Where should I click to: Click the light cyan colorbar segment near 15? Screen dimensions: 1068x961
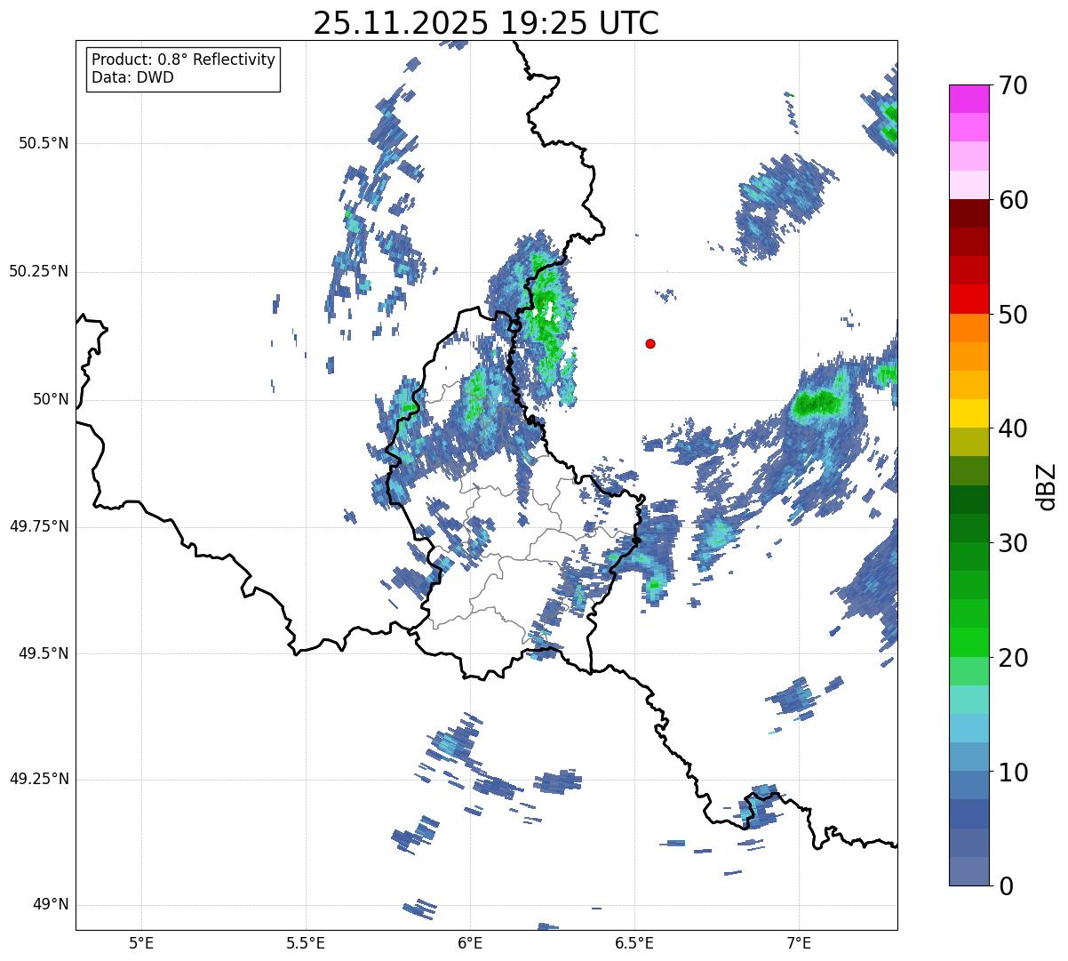tap(969, 700)
